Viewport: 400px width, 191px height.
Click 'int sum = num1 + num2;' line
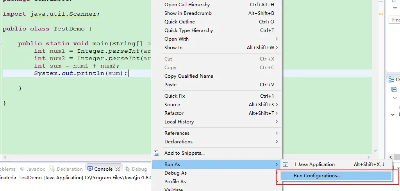click(x=77, y=66)
